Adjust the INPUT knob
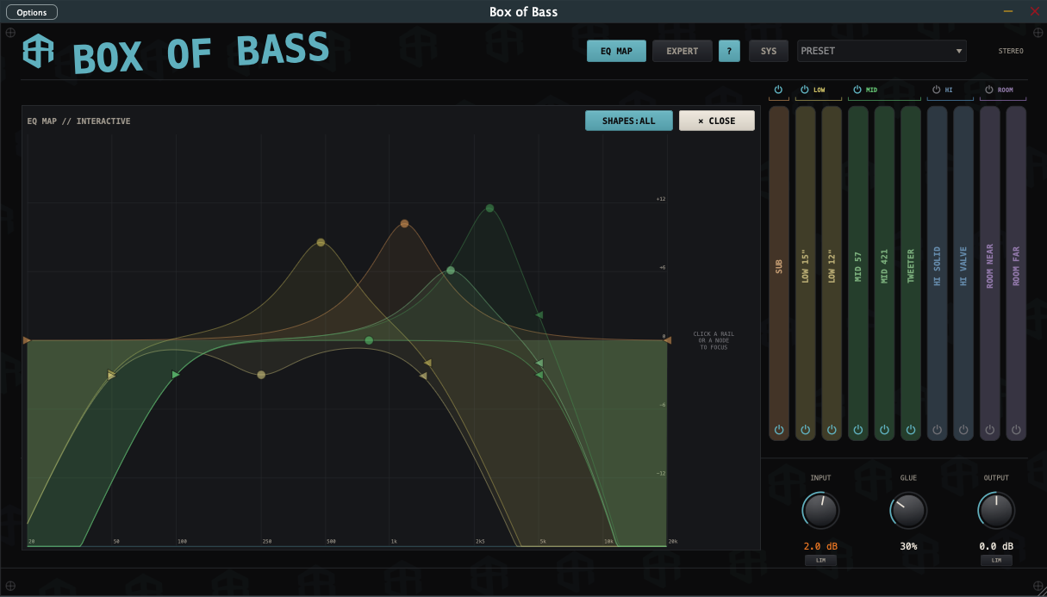This screenshot has width=1047, height=597. click(x=821, y=511)
